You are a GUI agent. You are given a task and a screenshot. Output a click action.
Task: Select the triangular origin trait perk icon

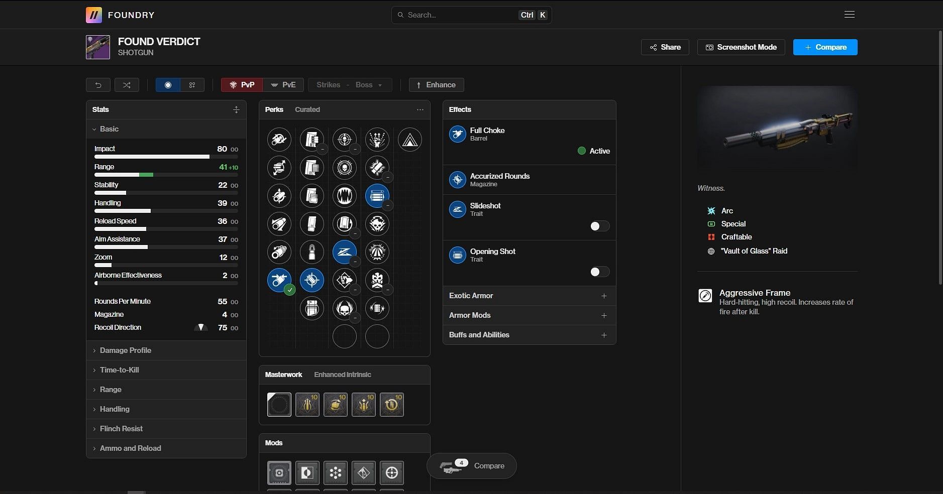point(409,140)
